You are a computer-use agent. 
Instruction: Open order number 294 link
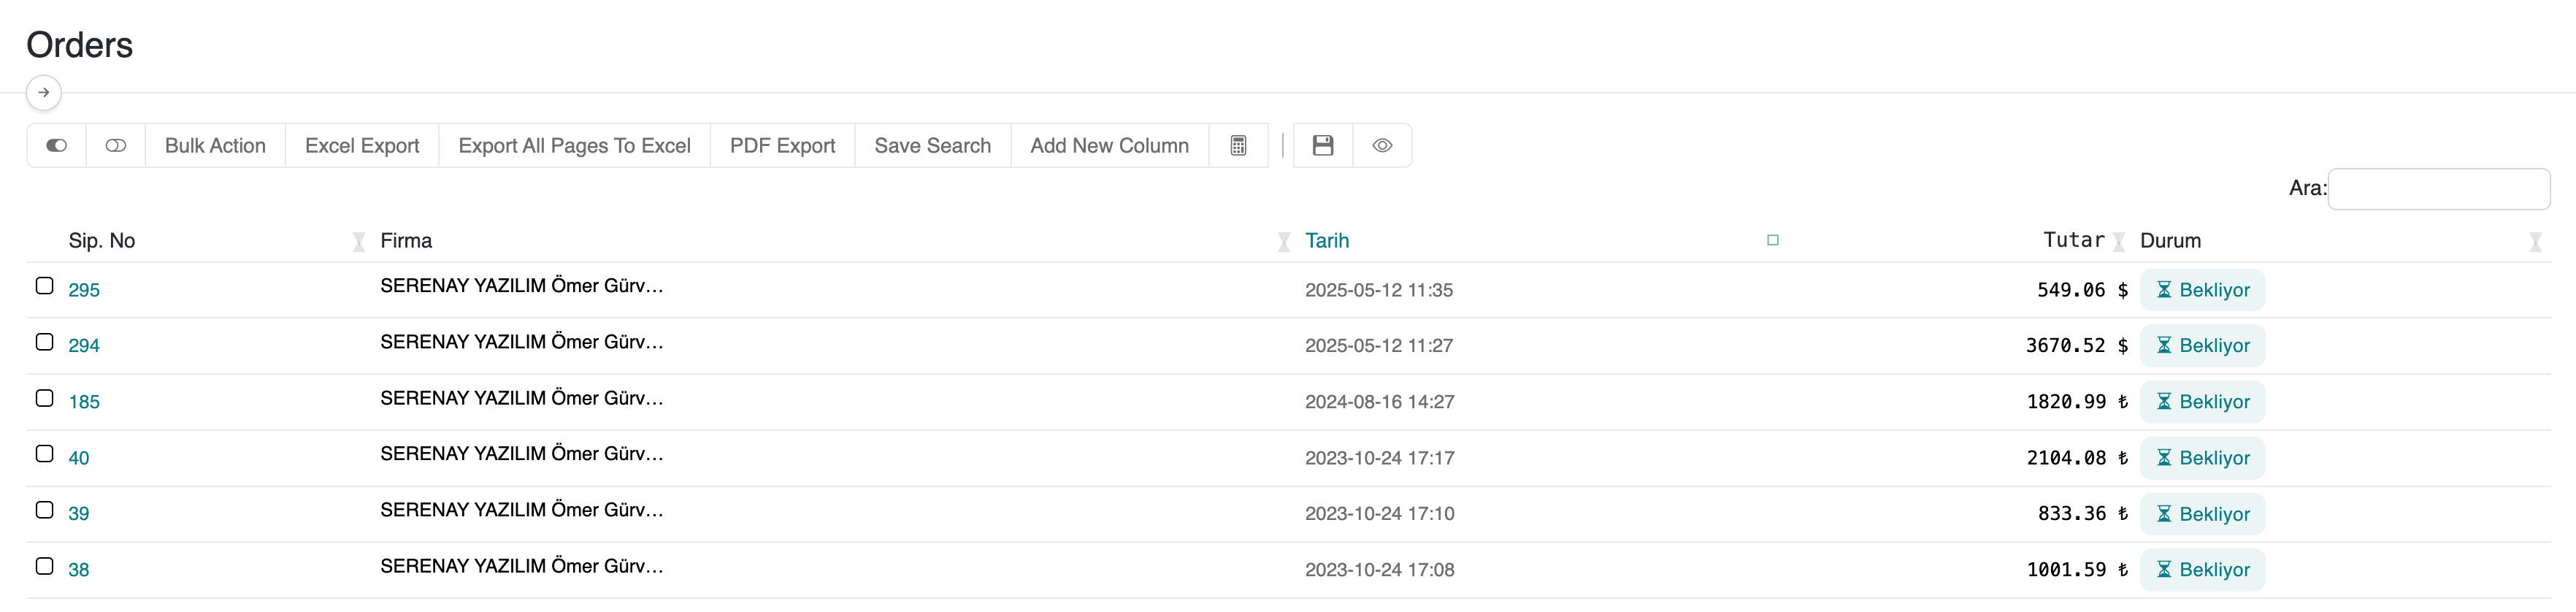pyautogui.click(x=84, y=346)
